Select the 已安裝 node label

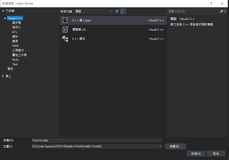click(x=10, y=11)
